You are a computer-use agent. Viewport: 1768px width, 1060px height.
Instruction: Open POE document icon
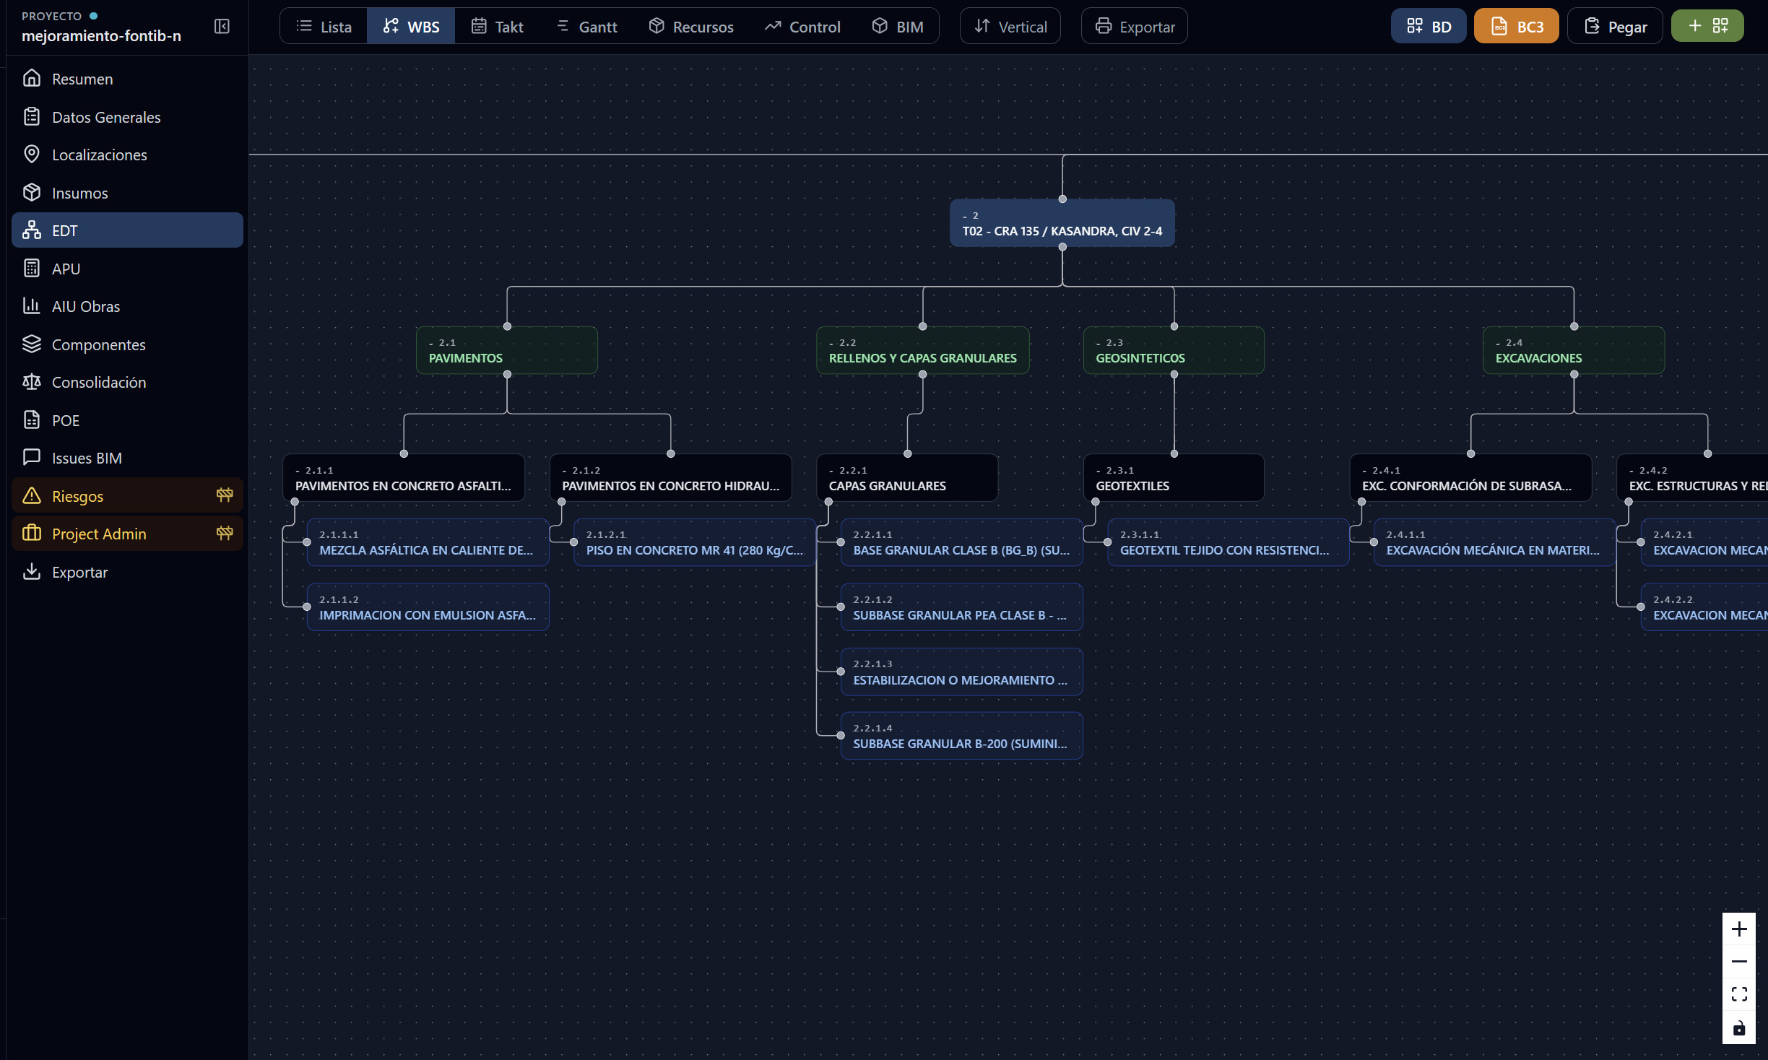(32, 420)
